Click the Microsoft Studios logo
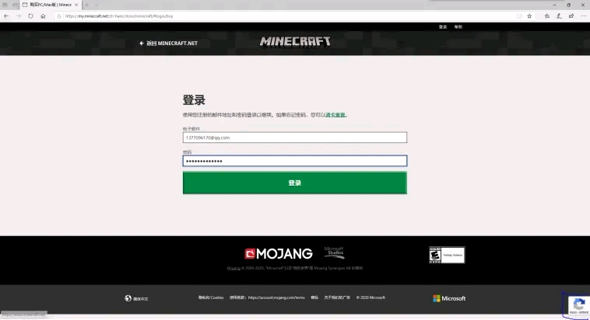 (334, 252)
